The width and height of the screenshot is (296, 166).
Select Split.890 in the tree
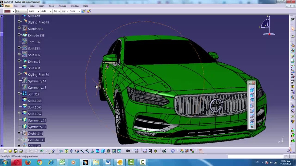tap(34, 68)
